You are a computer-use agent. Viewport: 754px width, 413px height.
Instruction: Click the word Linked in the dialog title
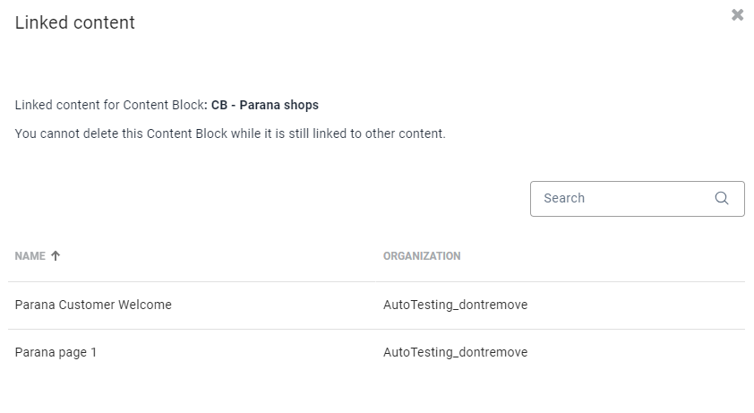[41, 23]
